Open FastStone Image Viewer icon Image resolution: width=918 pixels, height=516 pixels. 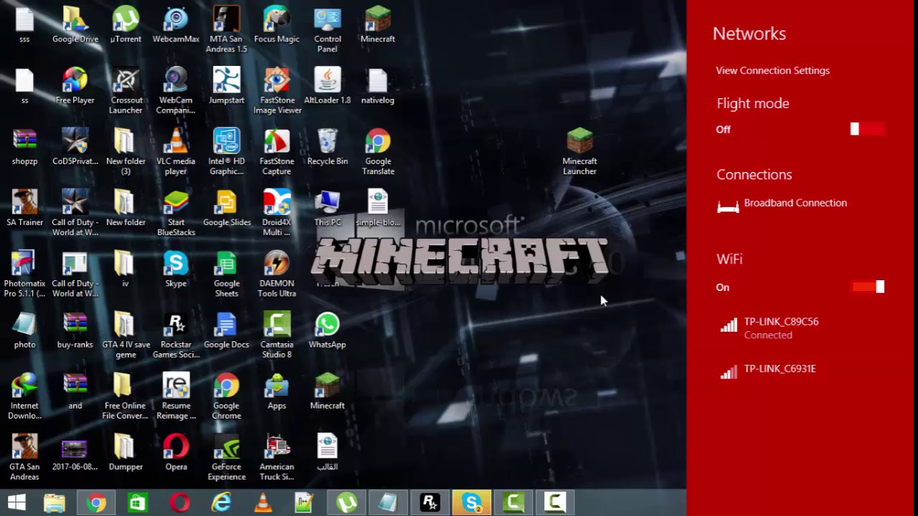point(277,91)
